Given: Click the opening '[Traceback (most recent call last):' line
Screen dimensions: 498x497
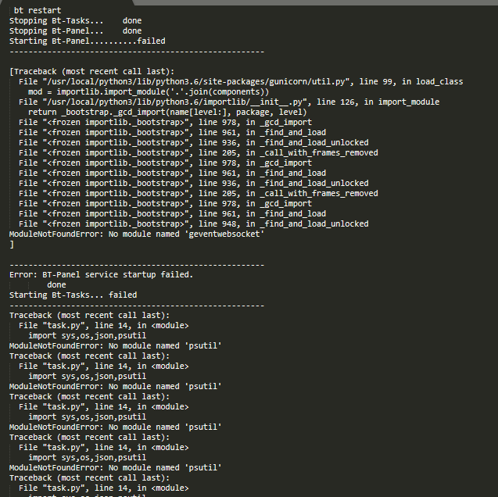Looking at the screenshot, I should pyautogui.click(x=91, y=71).
